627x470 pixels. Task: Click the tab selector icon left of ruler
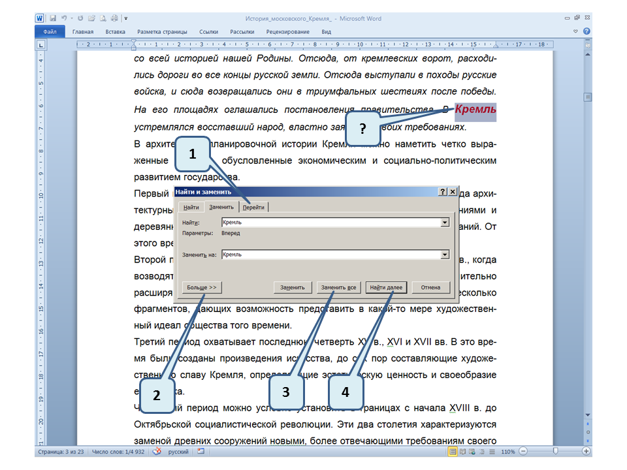point(40,45)
